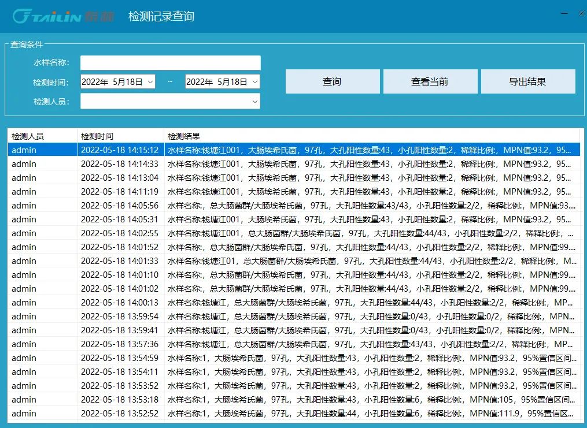Open the end date picker dropdown arrow

[x=254, y=82]
